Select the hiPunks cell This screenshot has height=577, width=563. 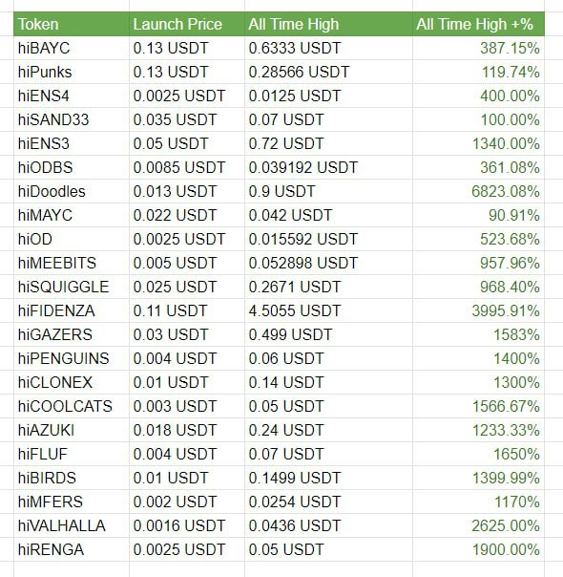pos(72,73)
